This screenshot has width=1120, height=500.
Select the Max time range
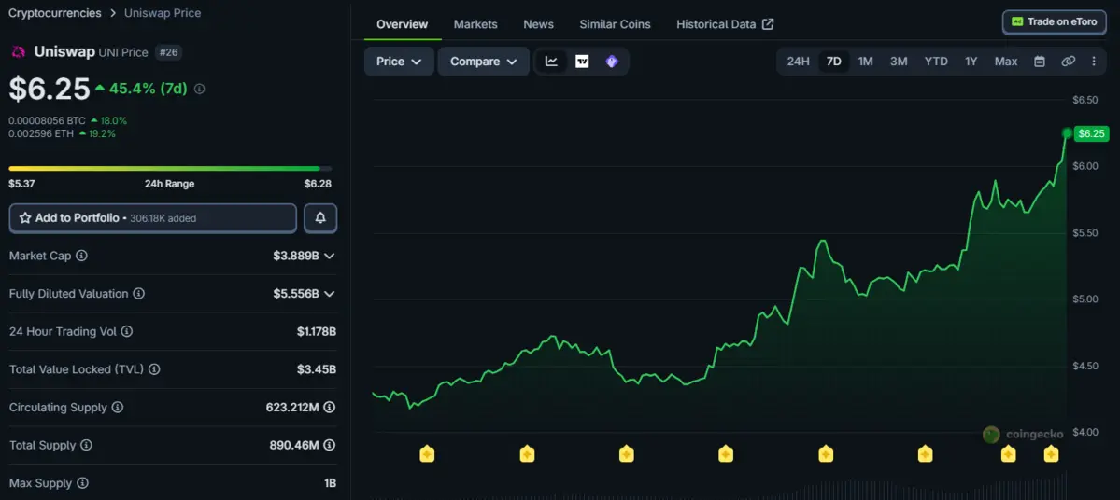pyautogui.click(x=1006, y=62)
